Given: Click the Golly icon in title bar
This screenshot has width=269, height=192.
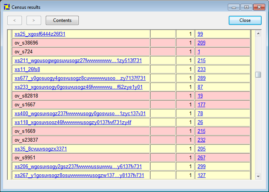Looking at the screenshot, I should (7, 7).
